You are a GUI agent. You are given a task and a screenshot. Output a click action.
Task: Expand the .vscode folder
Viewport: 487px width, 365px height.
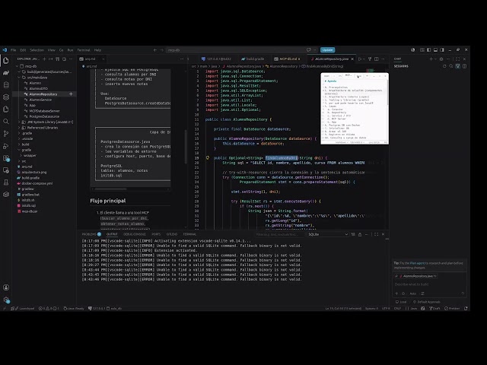tap(19, 138)
